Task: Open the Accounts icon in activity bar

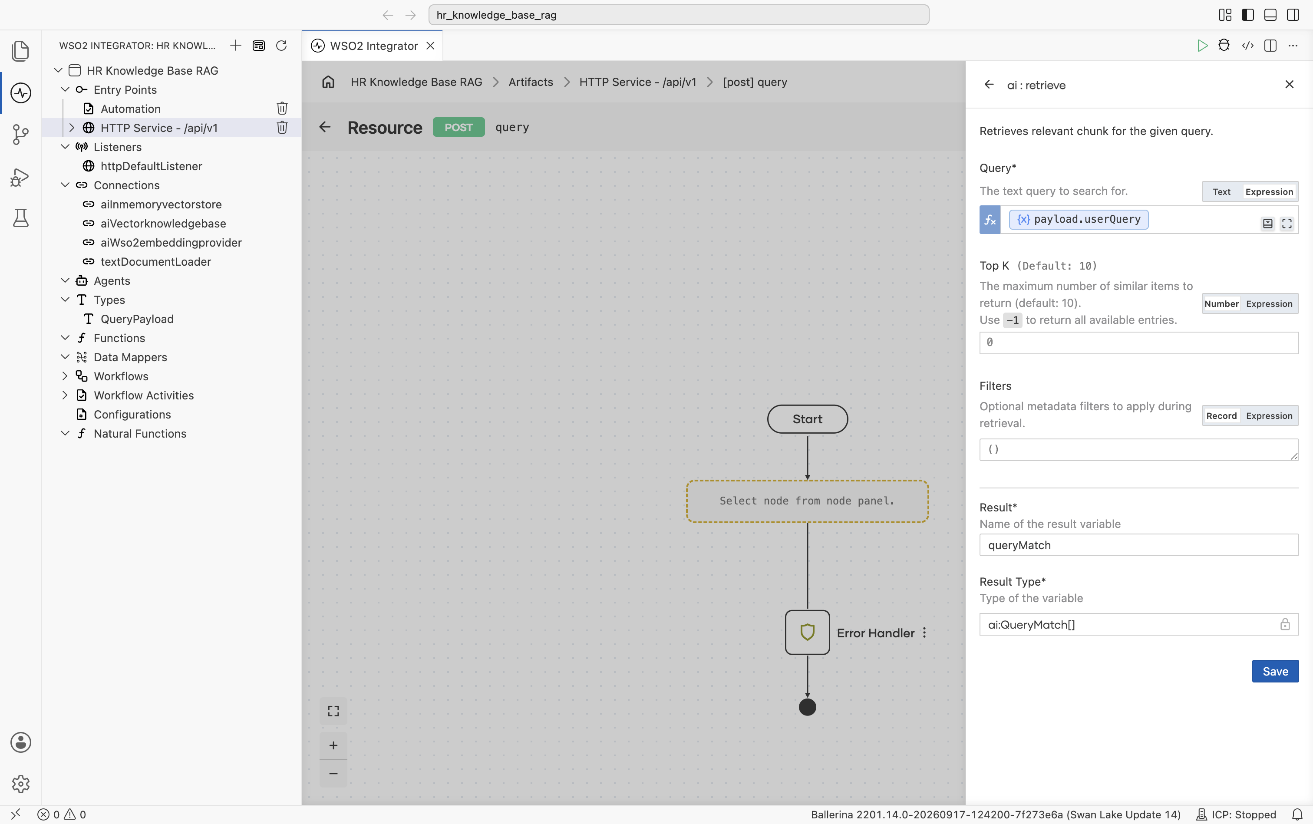Action: pos(21,742)
